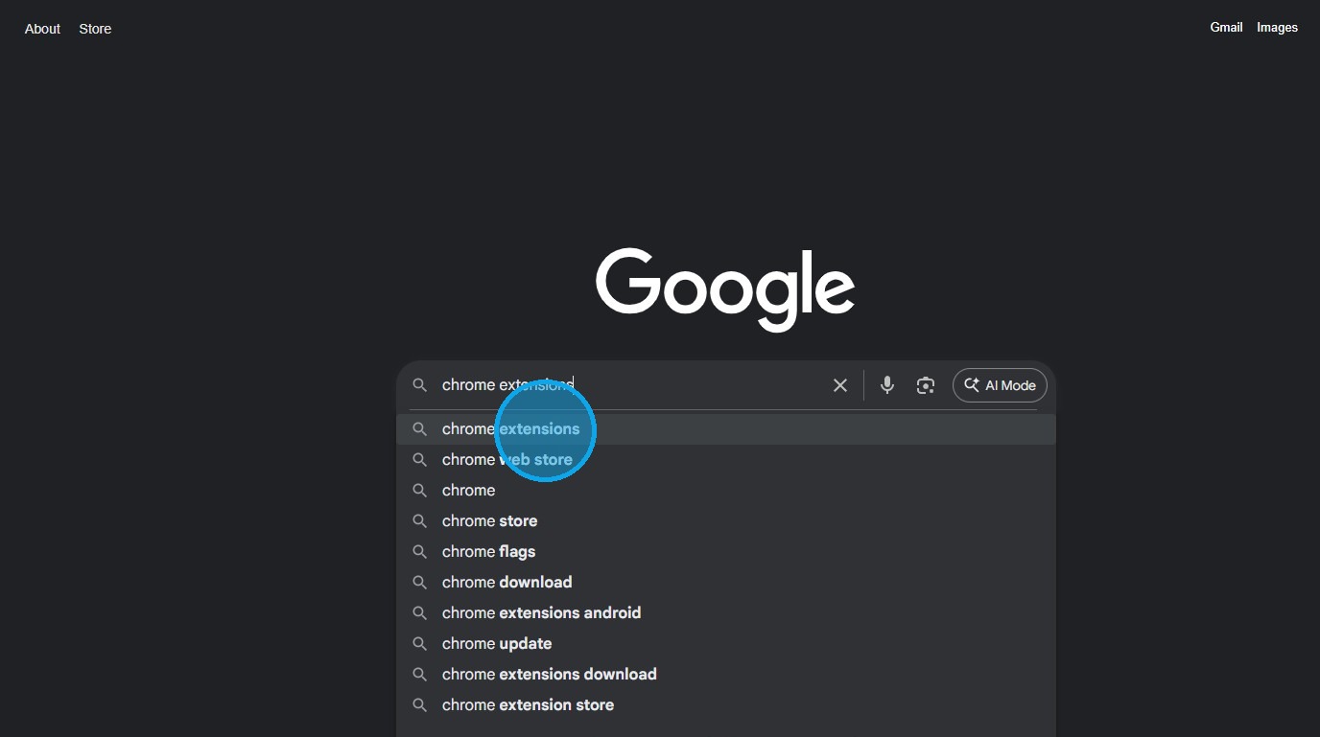Select 'chrome extension store' suggestion
The width and height of the screenshot is (1320, 737).
(726, 705)
